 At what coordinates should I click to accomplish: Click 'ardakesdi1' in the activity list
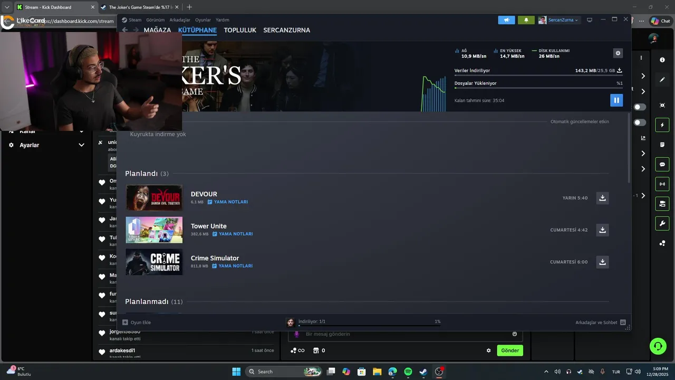click(x=122, y=350)
